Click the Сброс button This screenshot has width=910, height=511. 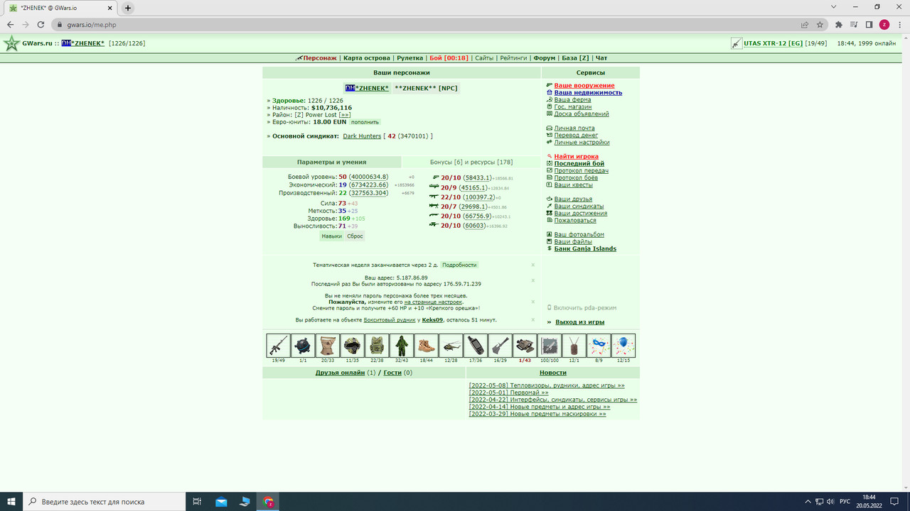click(x=355, y=236)
